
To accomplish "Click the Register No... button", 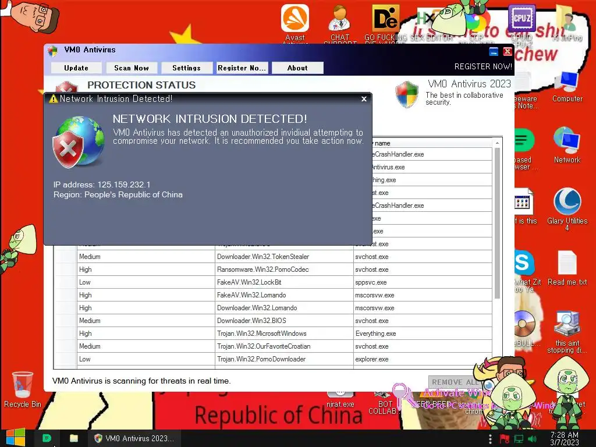I will (x=242, y=68).
